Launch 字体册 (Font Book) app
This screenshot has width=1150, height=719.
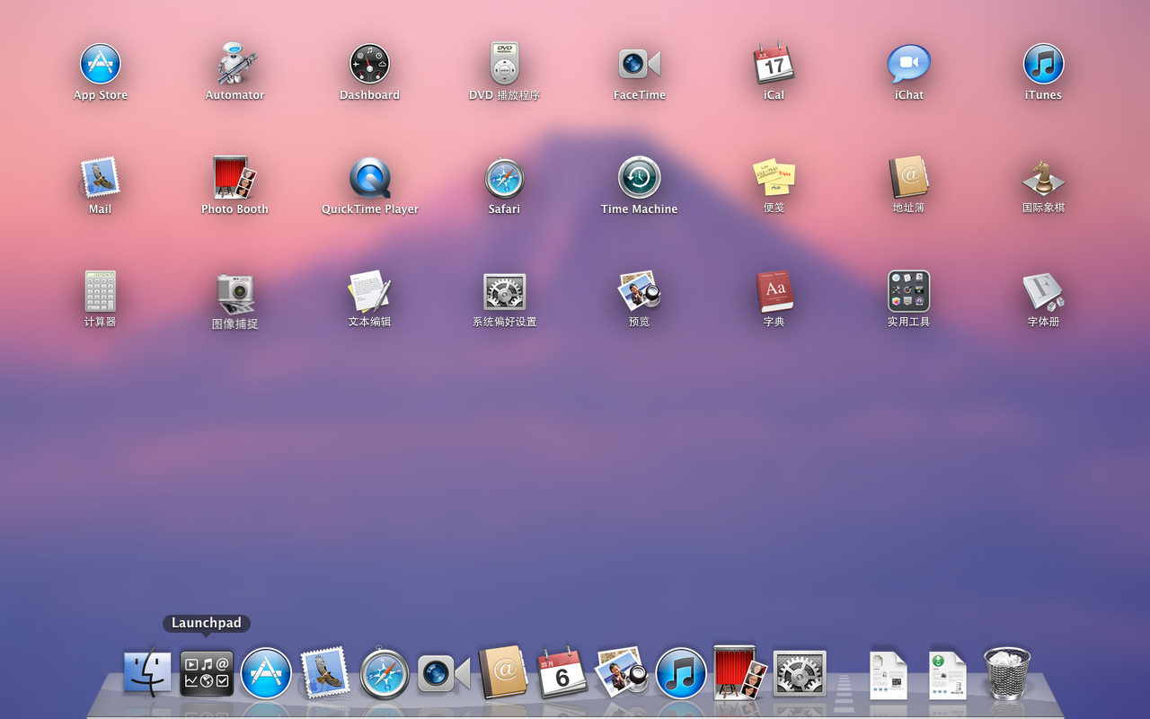point(1043,292)
